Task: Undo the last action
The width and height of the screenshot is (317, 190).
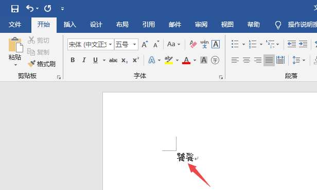Action: tap(30, 8)
